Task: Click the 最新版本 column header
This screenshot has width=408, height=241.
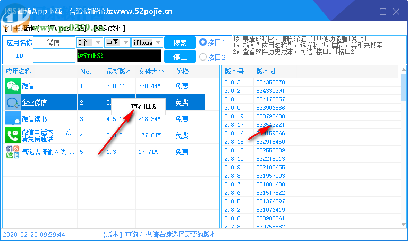Action: coord(119,72)
